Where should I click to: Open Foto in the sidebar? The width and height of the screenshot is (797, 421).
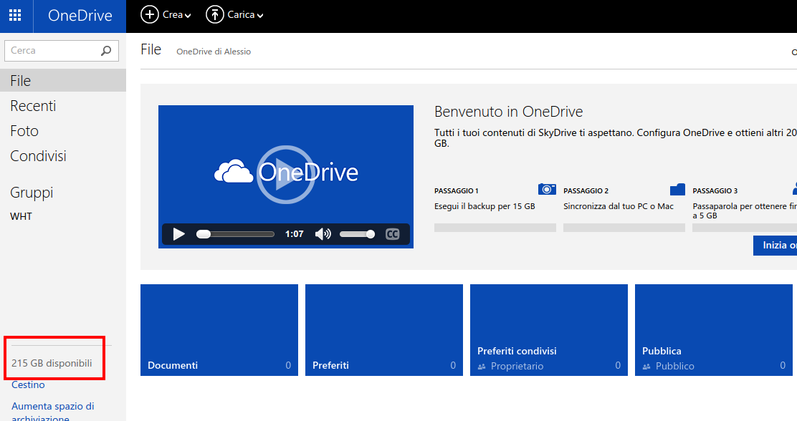click(24, 131)
